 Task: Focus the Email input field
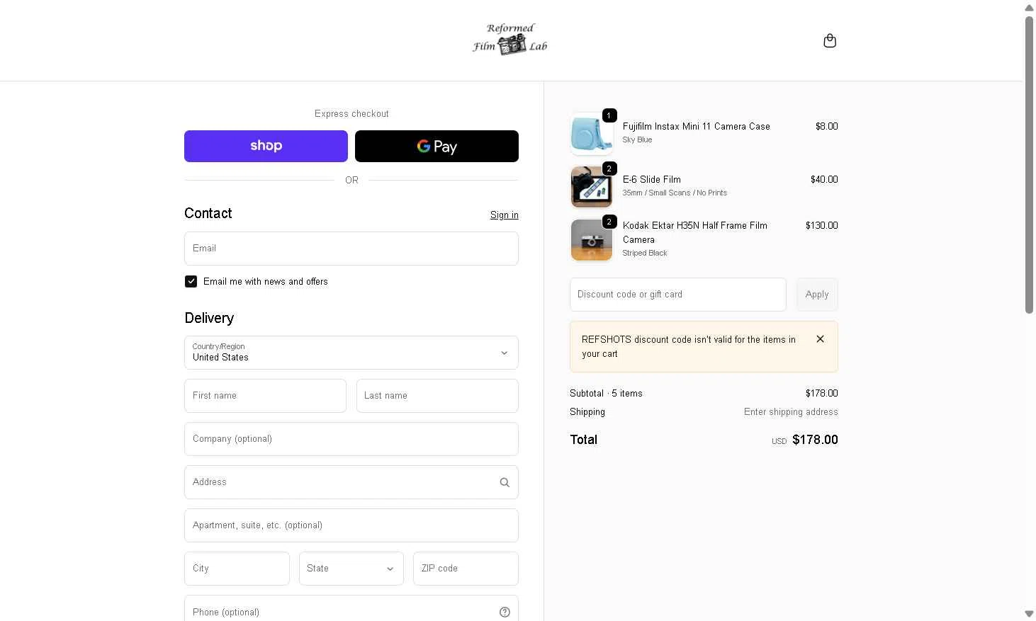coord(351,249)
